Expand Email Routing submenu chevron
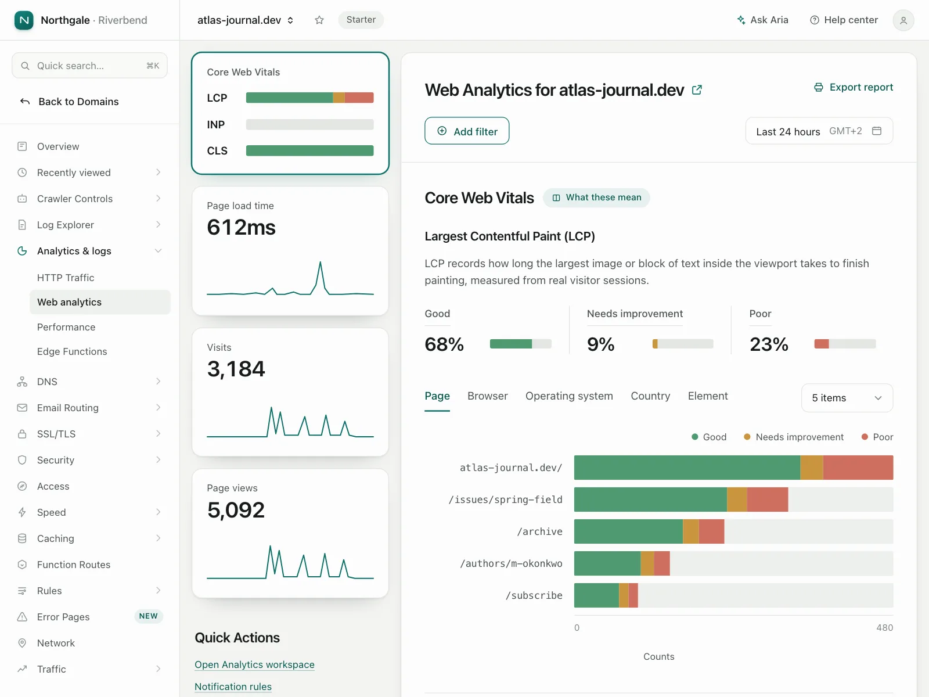Image resolution: width=929 pixels, height=697 pixels. click(159, 408)
